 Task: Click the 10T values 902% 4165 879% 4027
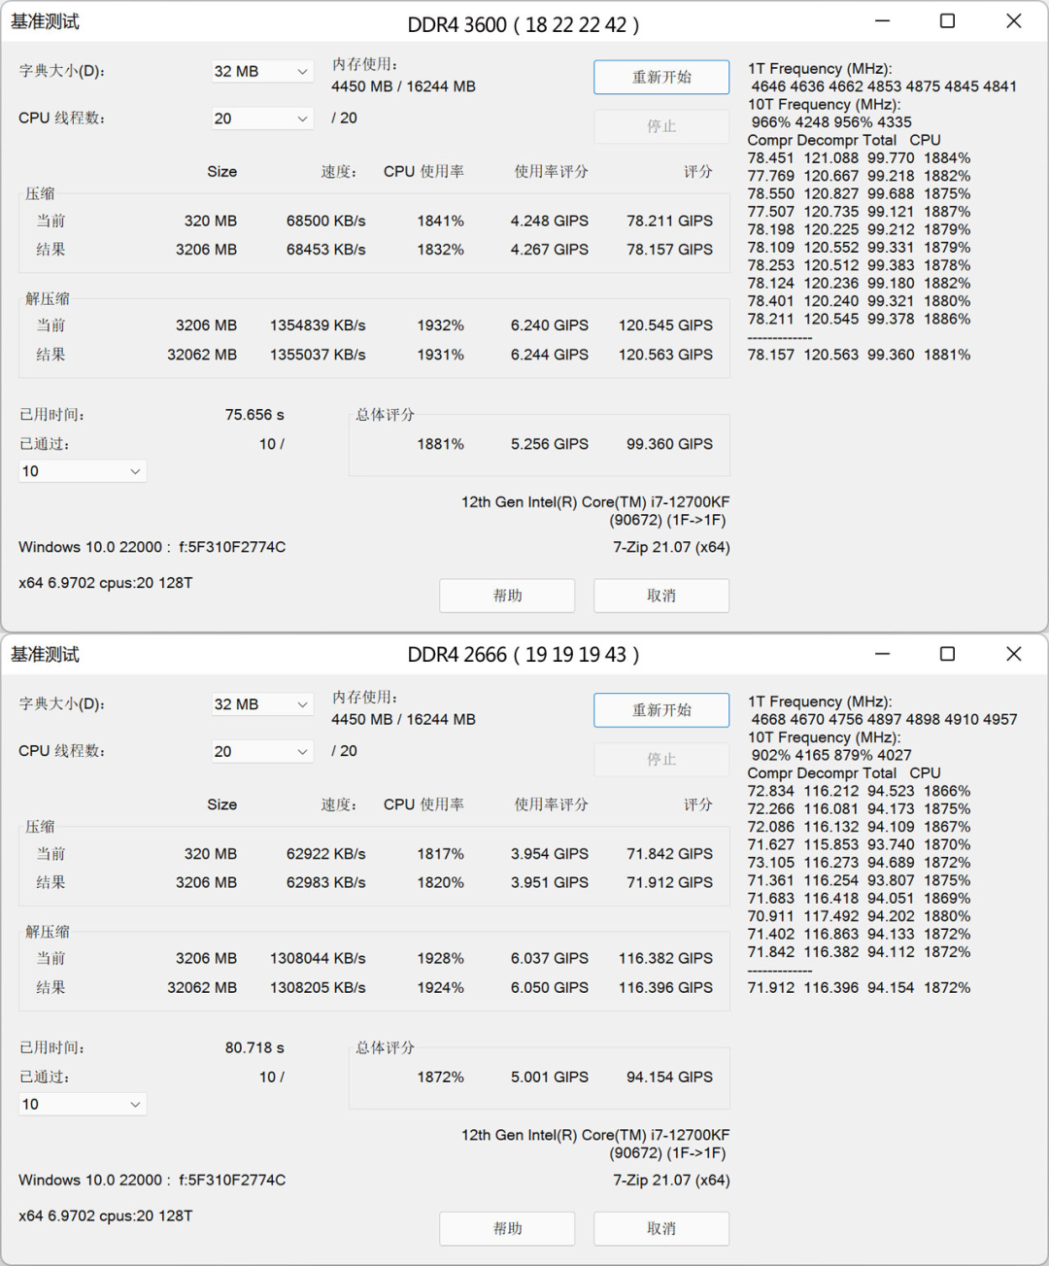(831, 756)
